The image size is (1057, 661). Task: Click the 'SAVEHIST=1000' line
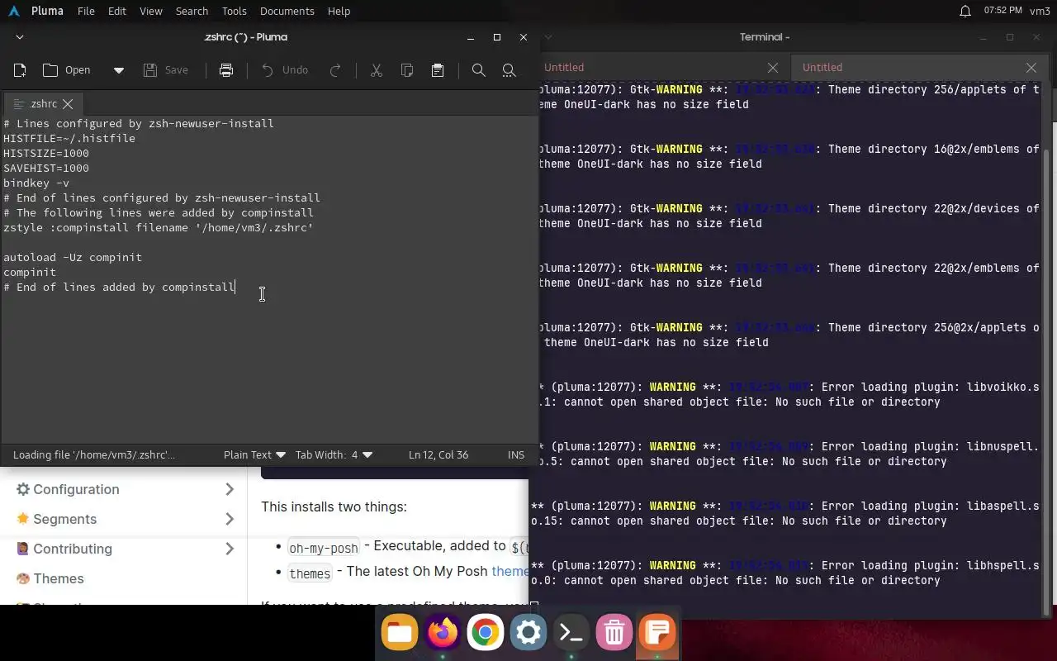[x=46, y=169]
